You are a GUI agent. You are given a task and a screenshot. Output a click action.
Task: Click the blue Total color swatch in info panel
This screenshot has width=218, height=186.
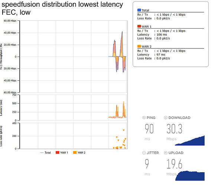(x=139, y=10)
